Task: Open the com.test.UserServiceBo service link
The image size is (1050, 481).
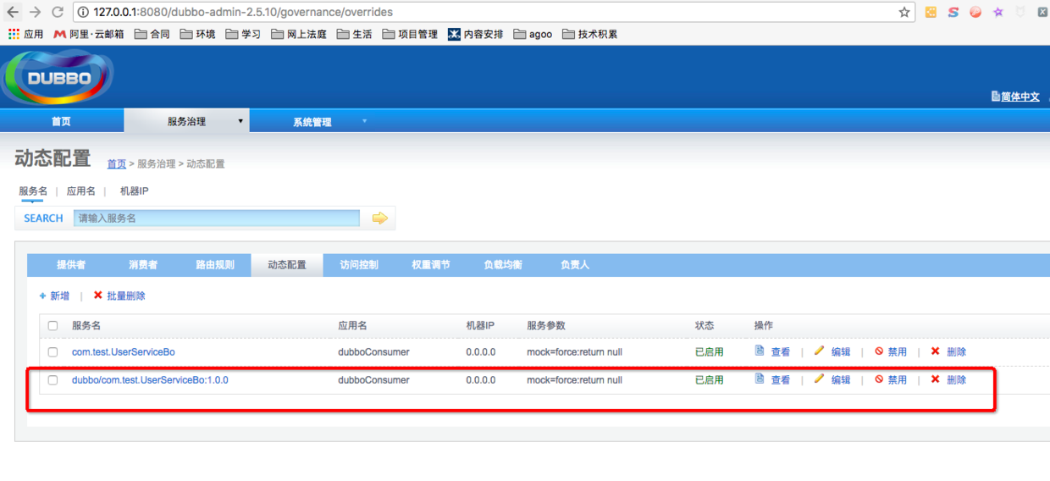Action: [x=124, y=351]
